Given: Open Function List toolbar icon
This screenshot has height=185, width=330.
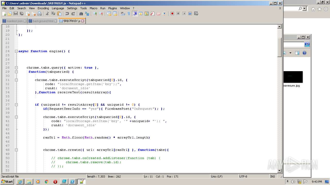Looking at the screenshot, I should [153, 14].
